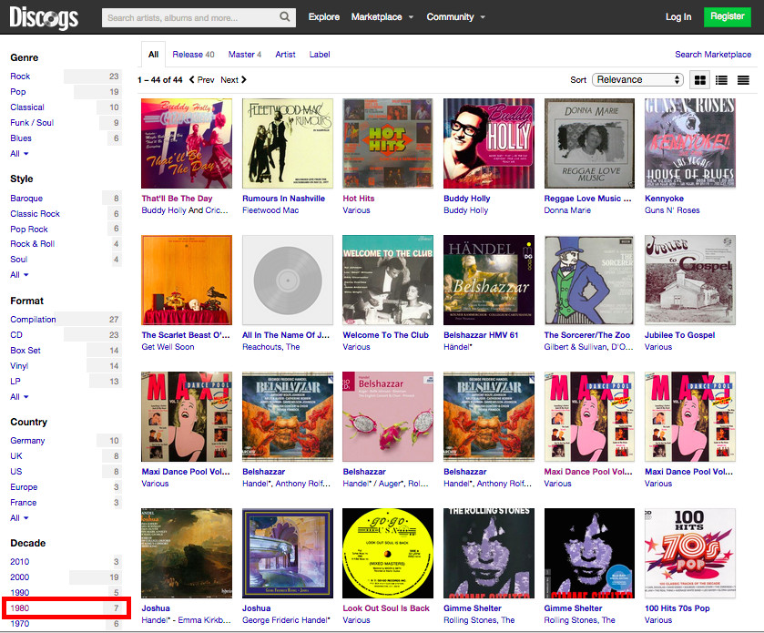Click Fleetwood Mac artist link
This screenshot has height=633, width=764.
270,210
